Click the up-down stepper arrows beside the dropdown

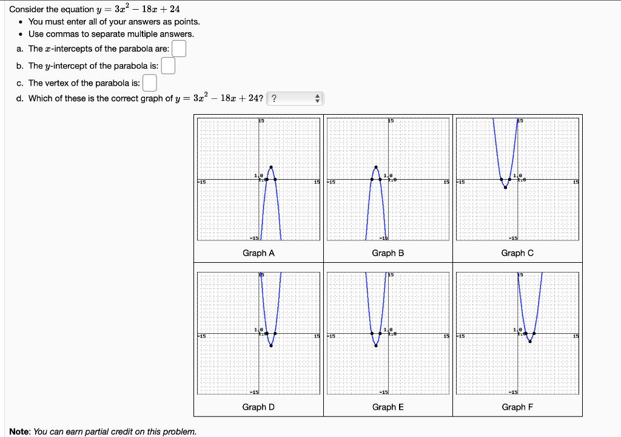point(317,98)
